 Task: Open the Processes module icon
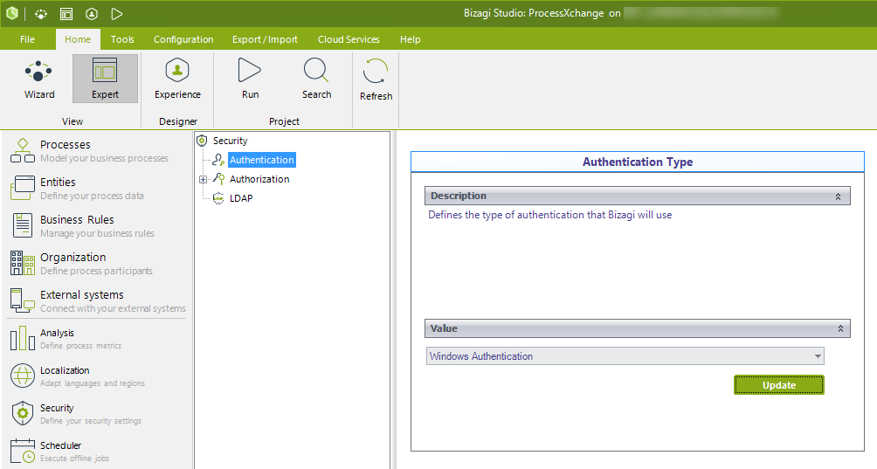click(x=23, y=150)
